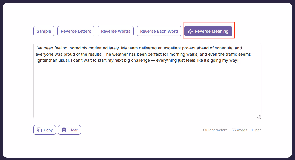Choose Reverse Words button
The image size is (295, 160).
pyautogui.click(x=115, y=31)
